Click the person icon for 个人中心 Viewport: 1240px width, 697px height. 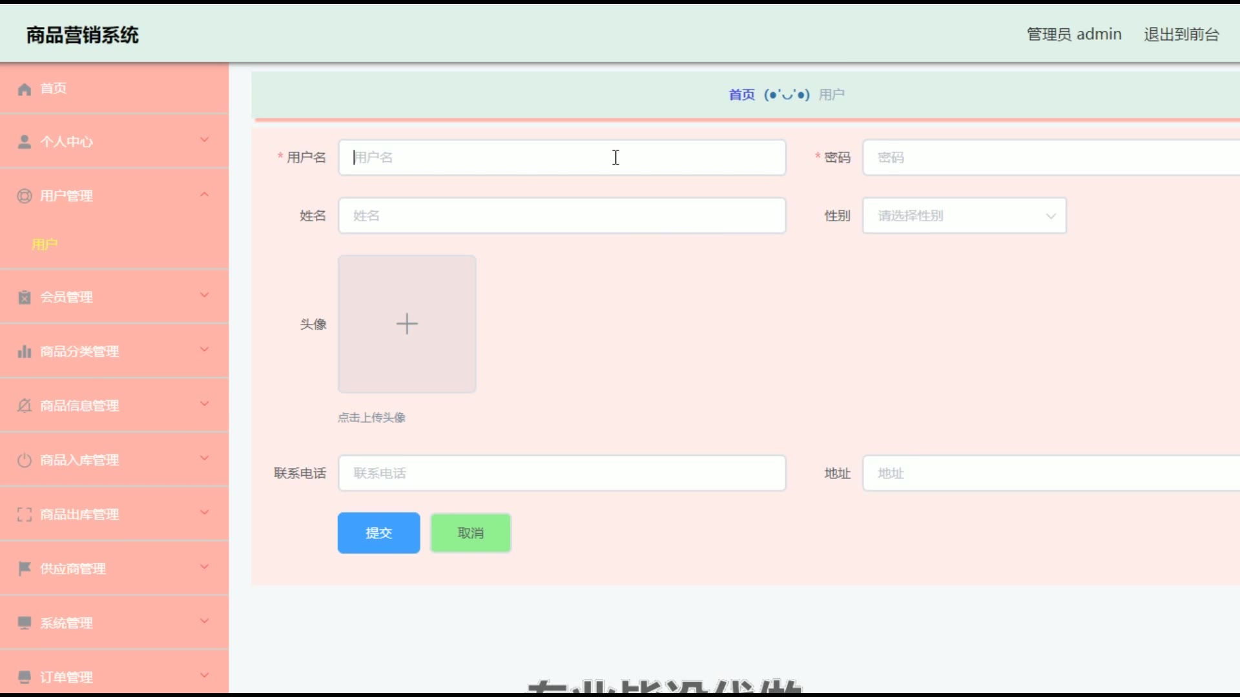[25, 142]
